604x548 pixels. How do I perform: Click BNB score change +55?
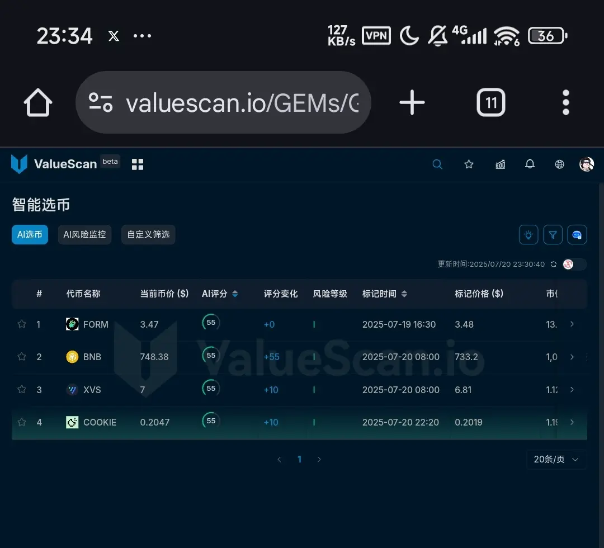coord(272,357)
